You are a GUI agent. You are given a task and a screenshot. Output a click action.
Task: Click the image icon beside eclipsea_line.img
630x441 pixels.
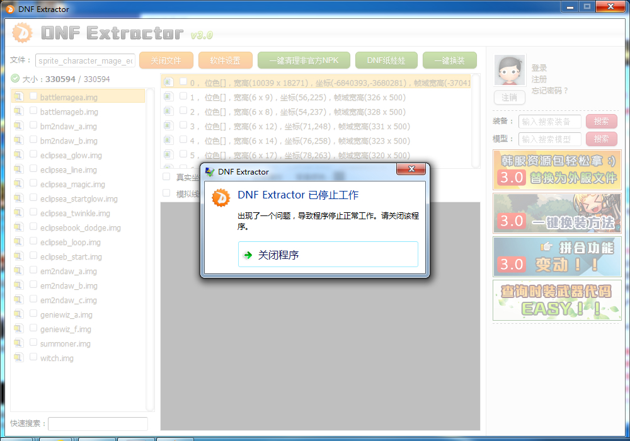point(18,169)
